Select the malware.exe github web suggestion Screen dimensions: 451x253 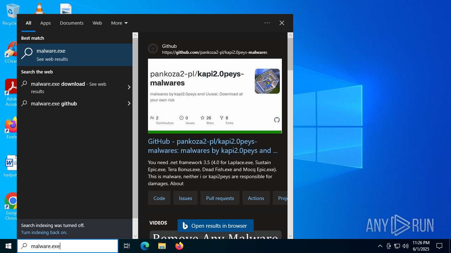point(72,103)
